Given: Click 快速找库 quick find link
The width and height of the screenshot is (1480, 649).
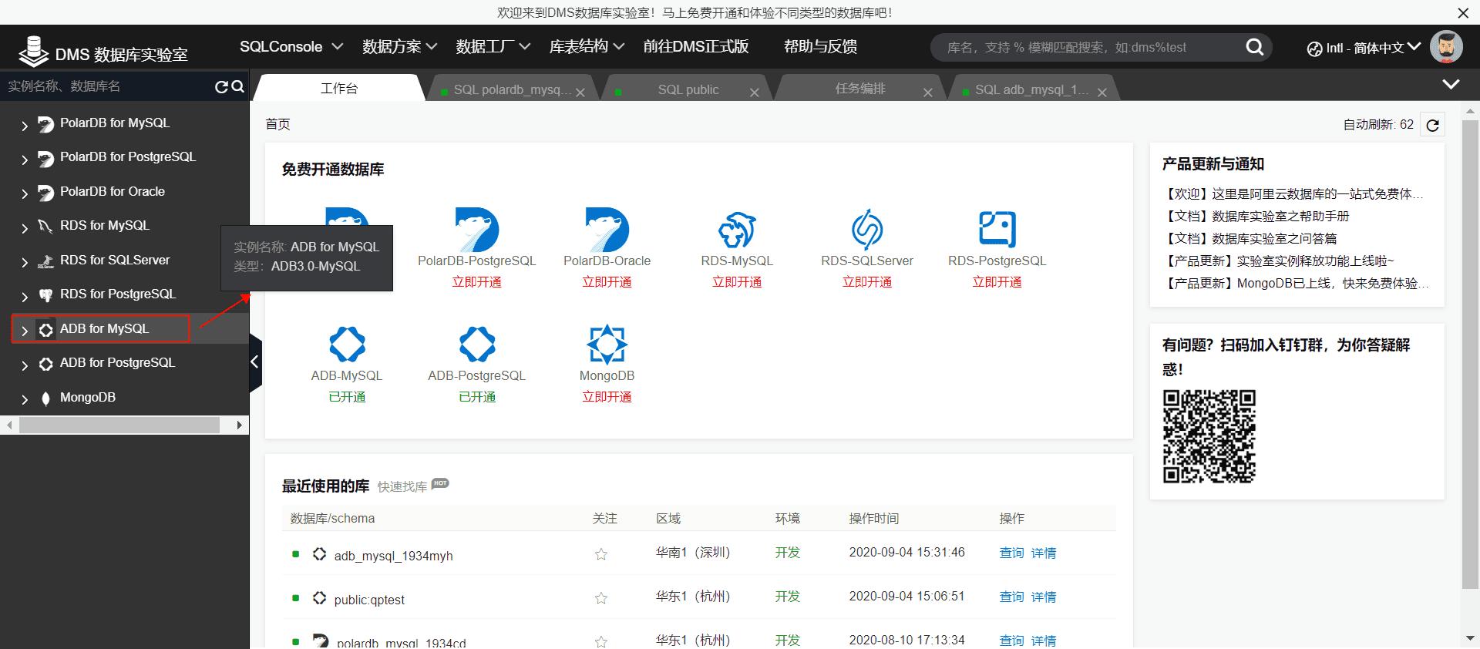Looking at the screenshot, I should coord(402,486).
